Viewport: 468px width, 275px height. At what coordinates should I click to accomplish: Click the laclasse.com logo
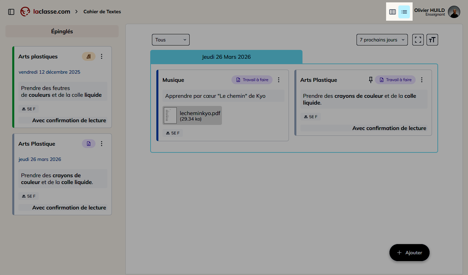[x=45, y=12]
